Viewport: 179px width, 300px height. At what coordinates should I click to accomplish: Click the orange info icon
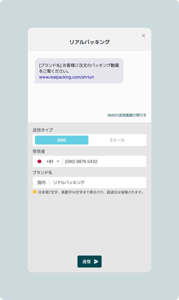click(x=35, y=192)
